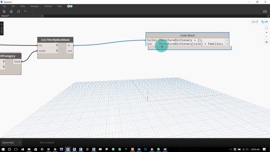The width and height of the screenshot is (270, 152).
Task: Switch to graph view navigation
Action: tap(265, 22)
